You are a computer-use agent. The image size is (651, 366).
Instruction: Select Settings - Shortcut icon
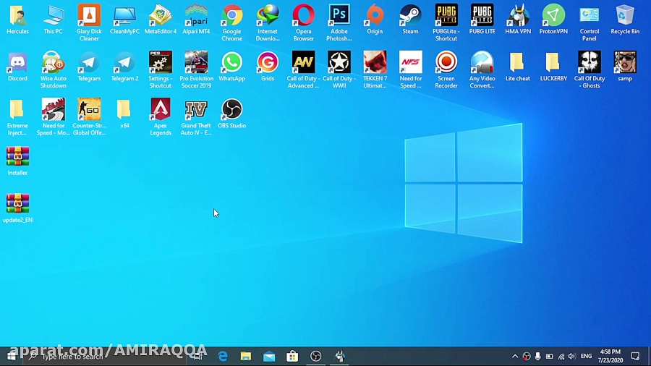point(161,69)
